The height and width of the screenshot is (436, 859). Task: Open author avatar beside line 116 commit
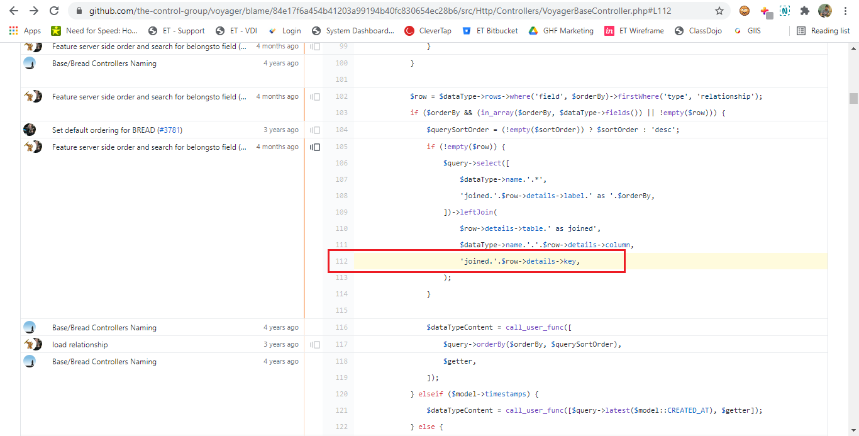click(x=30, y=327)
